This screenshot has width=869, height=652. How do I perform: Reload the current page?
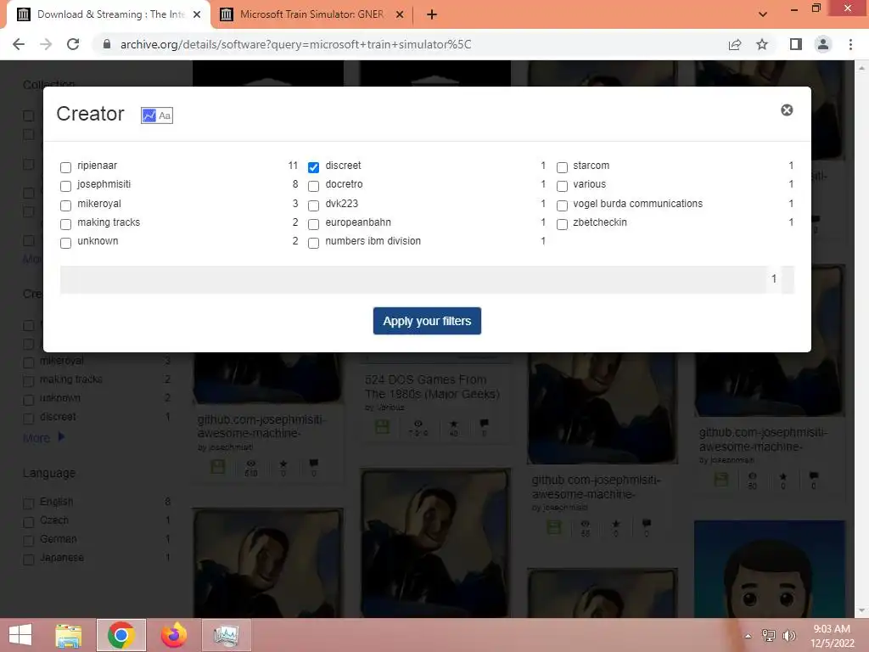pyautogui.click(x=73, y=44)
